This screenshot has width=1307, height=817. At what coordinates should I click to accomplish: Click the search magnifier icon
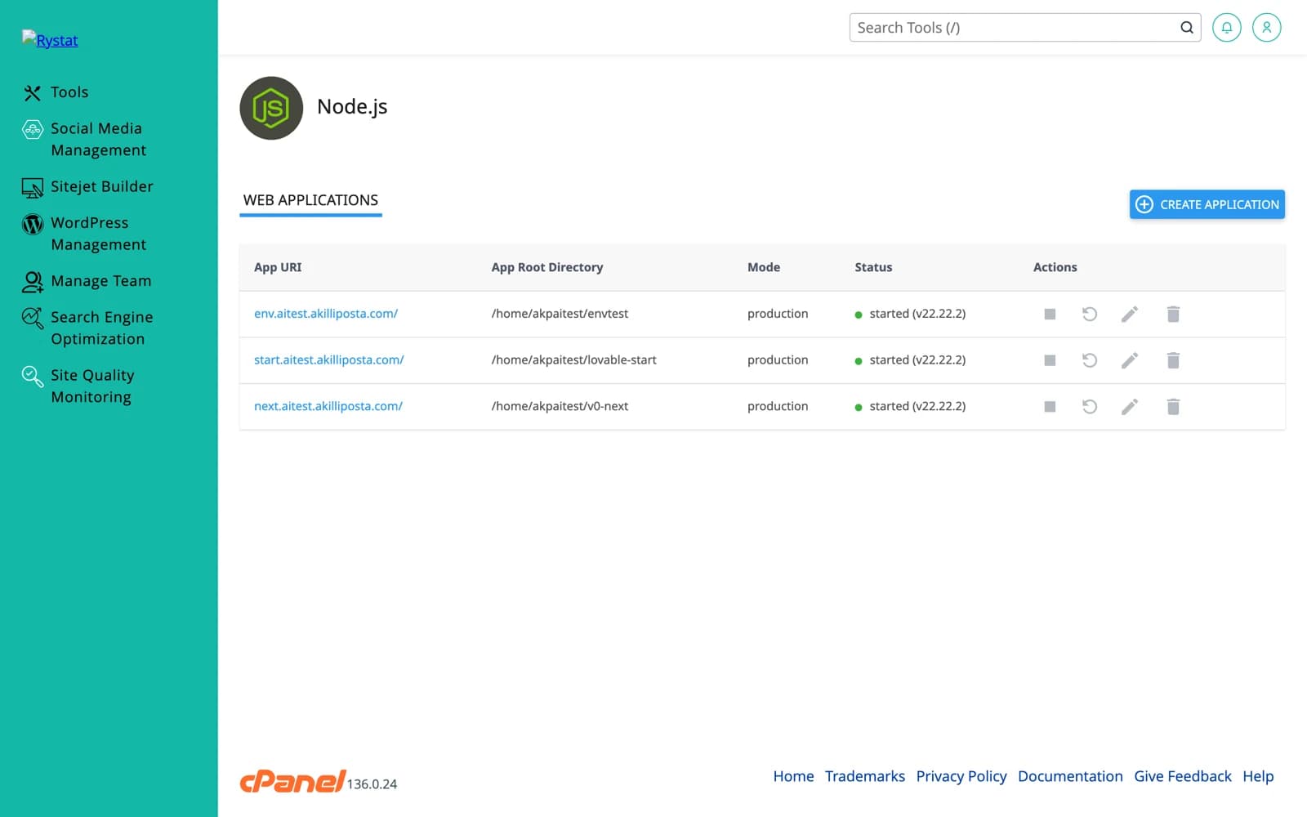[1186, 28]
